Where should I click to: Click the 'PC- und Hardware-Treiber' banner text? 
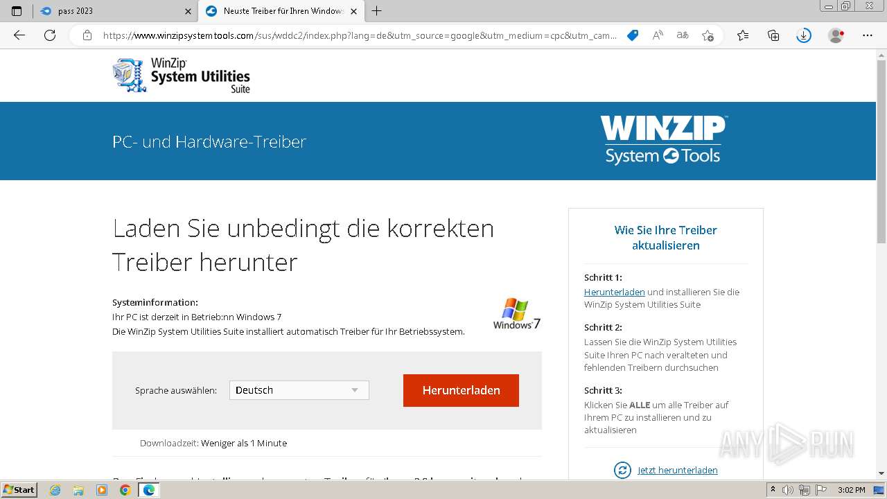click(209, 141)
